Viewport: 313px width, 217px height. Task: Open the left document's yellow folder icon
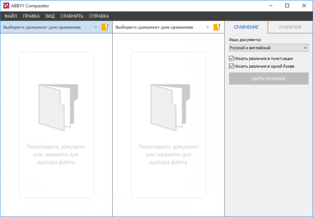tap(105, 27)
